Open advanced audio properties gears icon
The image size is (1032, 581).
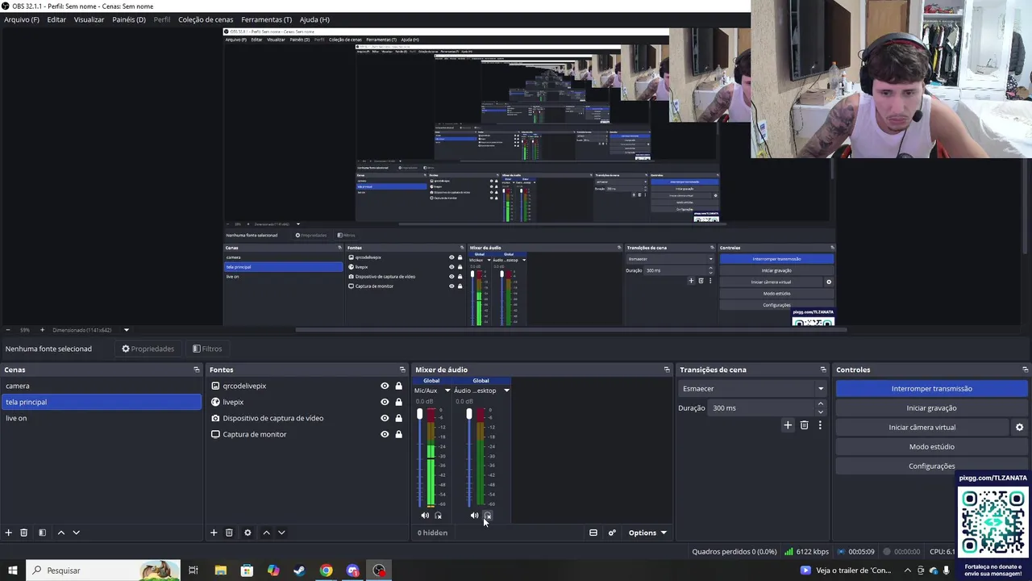tap(612, 533)
